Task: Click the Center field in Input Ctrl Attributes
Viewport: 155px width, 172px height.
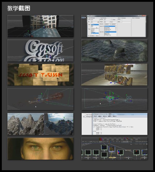Action: point(126,20)
